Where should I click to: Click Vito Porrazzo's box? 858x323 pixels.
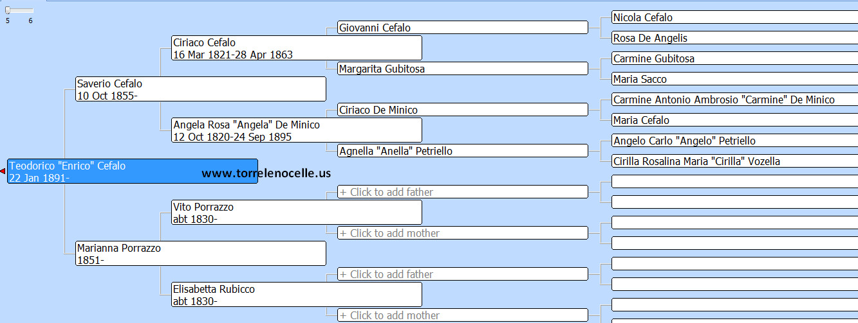(296, 213)
